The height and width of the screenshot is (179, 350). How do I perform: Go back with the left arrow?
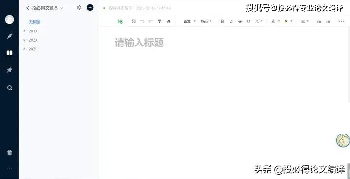tap(27, 8)
